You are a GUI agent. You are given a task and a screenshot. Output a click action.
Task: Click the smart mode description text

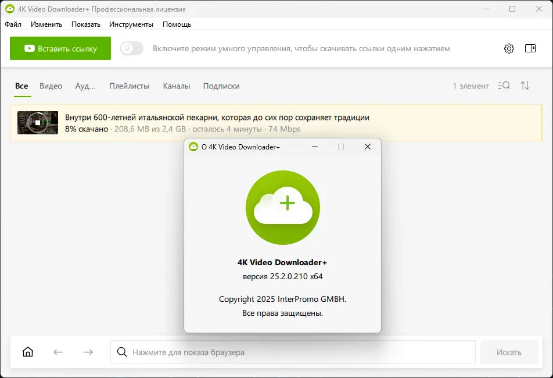(x=301, y=49)
